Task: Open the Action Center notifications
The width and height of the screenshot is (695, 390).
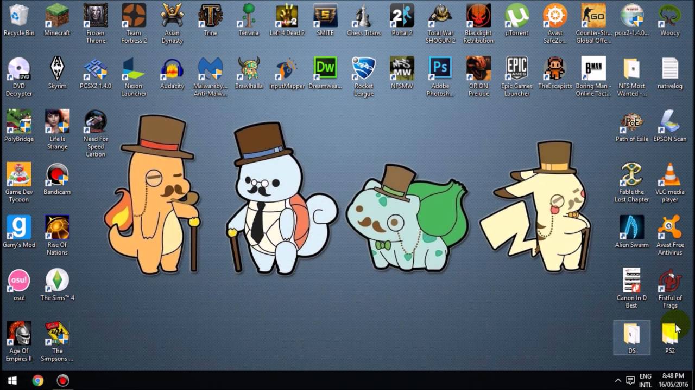Action: pos(630,380)
